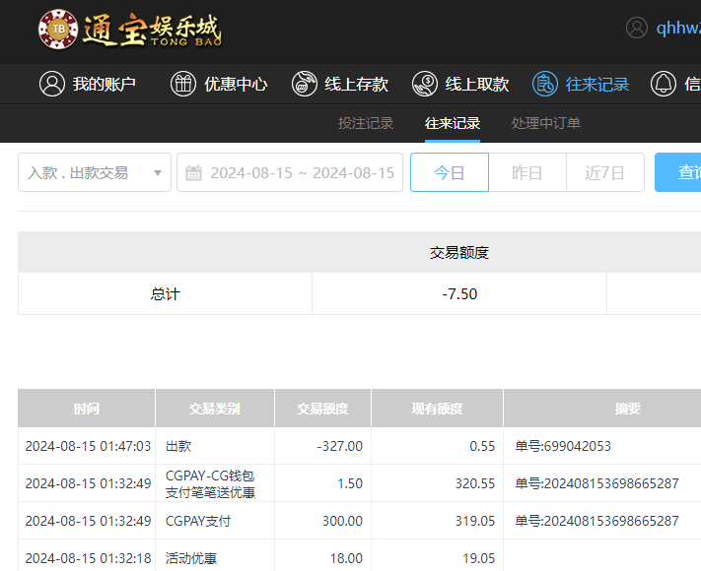Click the 线上取款 withdrawal icon
Viewport: 701px width, 571px height.
click(425, 84)
